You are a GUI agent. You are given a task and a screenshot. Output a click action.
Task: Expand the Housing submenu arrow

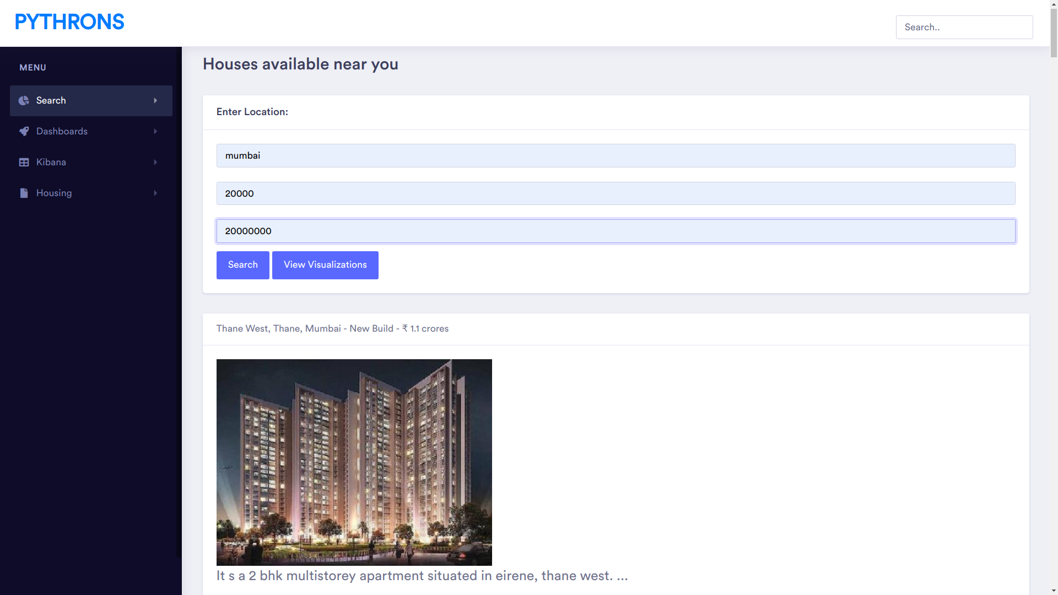pos(155,193)
